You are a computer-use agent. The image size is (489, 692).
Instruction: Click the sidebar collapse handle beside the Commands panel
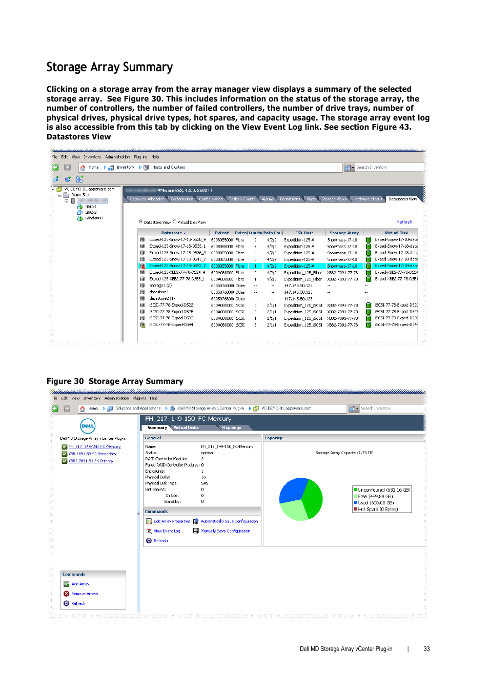[138, 513]
